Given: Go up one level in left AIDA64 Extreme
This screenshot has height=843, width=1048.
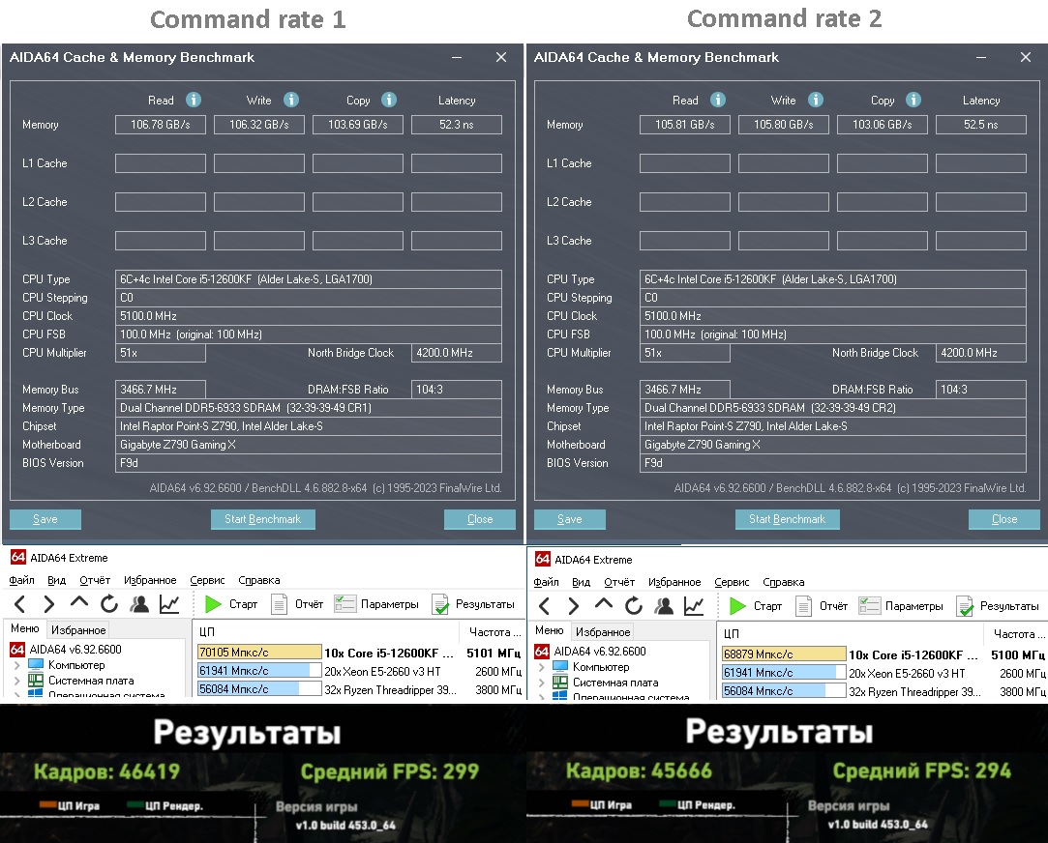Looking at the screenshot, I should point(79,602).
